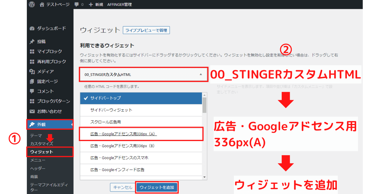Screen dimensions: 371x194
Task: Click the 外観 appearance brush icon
Action: 32,124
